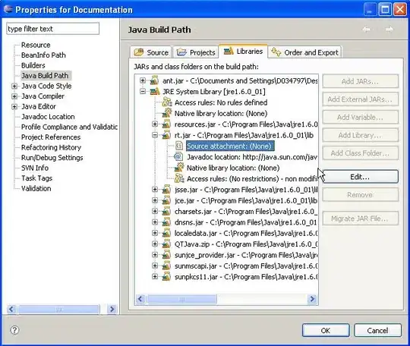This screenshot has width=410, height=346.
Task: Collapse the rt.jar node
Action: tap(155, 135)
